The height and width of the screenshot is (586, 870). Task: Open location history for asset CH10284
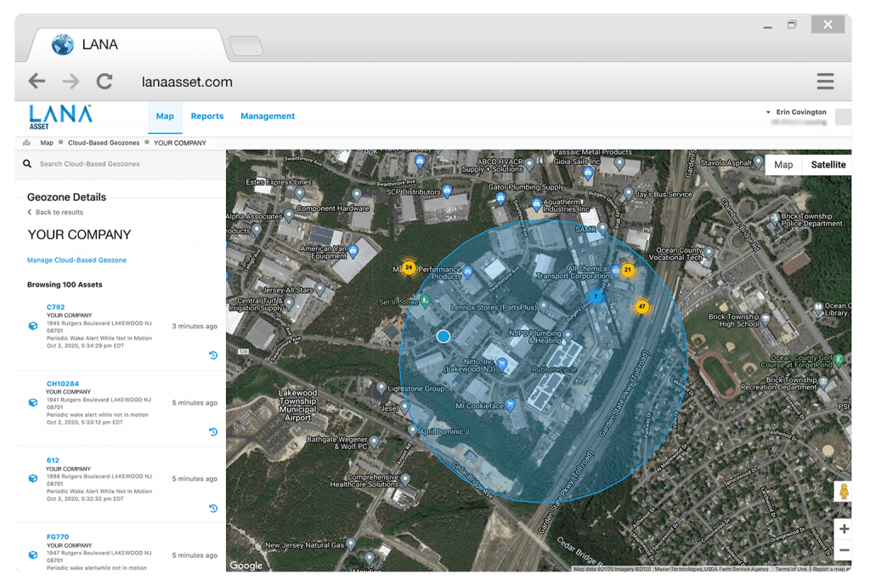(212, 431)
